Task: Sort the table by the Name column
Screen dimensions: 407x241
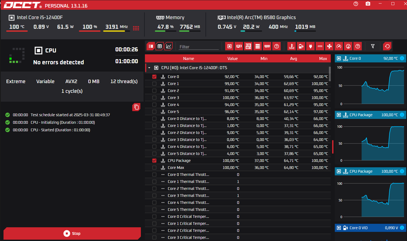Action: point(189,59)
